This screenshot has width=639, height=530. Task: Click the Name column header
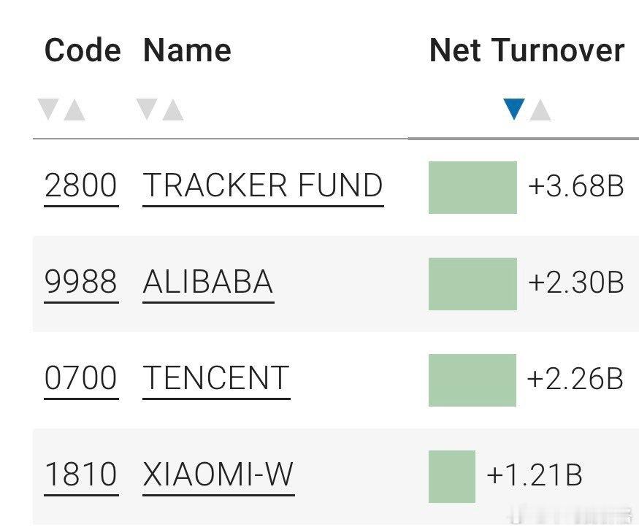pyautogui.click(x=187, y=50)
